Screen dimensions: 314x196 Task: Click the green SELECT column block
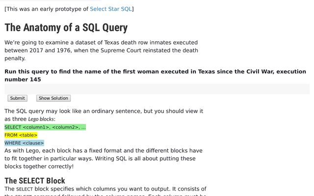coord(45,127)
